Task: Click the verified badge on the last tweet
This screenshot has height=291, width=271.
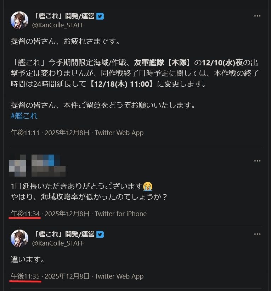Action: [x=100, y=235]
